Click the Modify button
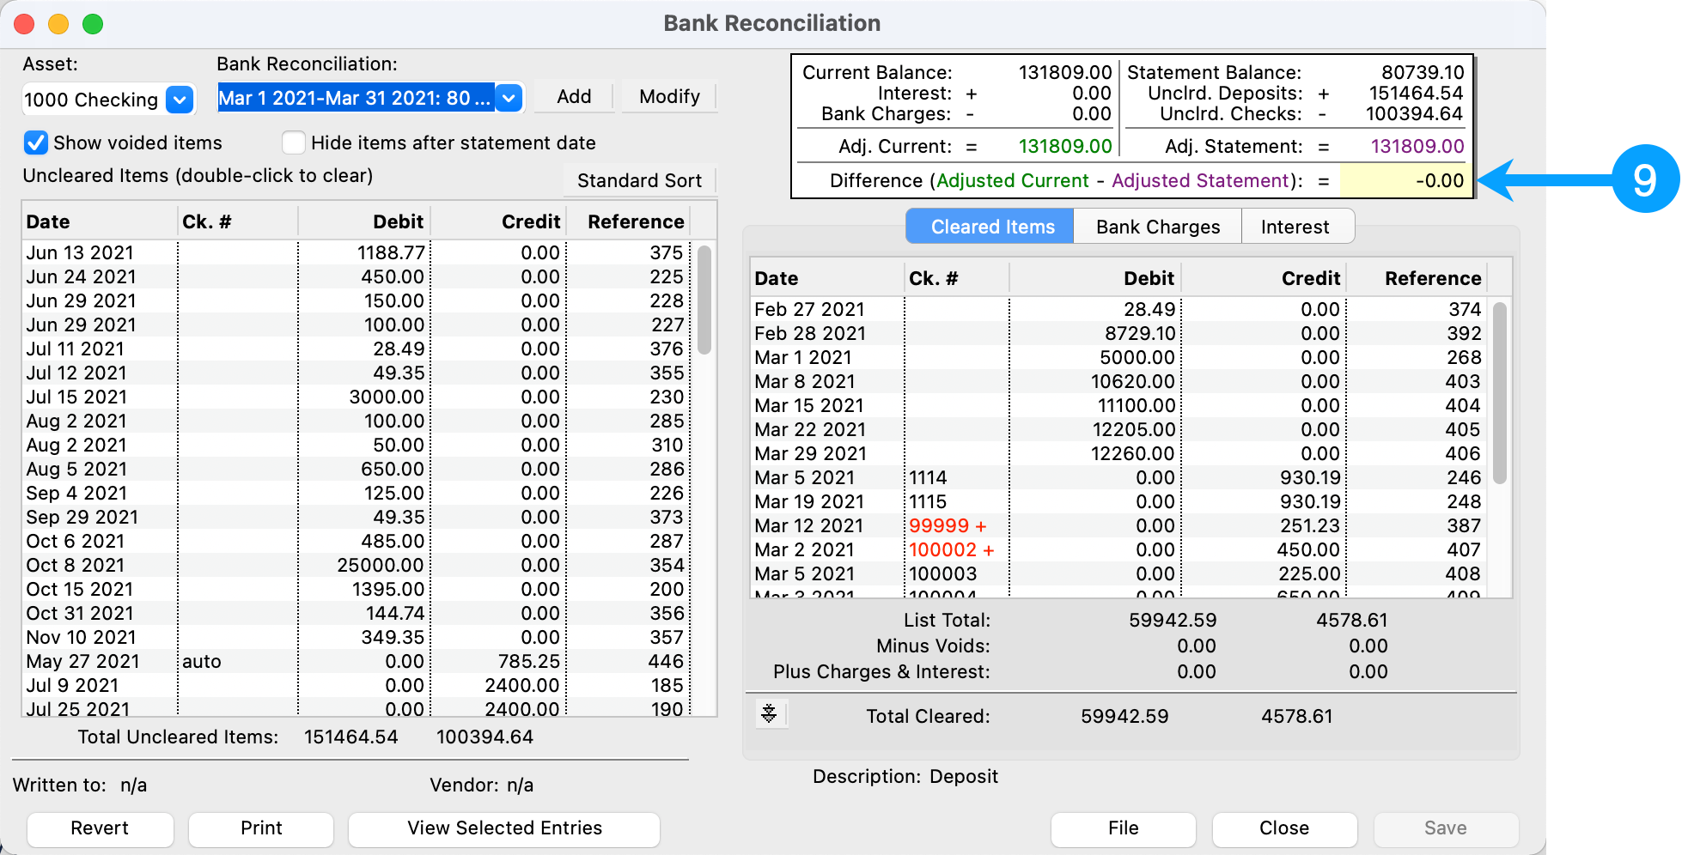The image size is (1682, 855). (669, 97)
